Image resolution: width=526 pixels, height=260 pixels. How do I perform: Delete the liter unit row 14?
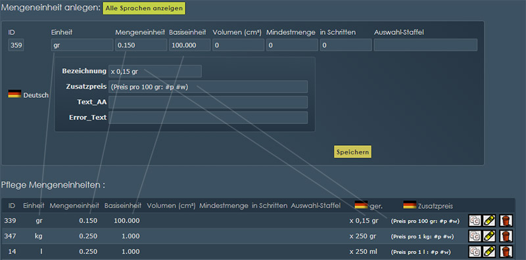pyautogui.click(x=506, y=251)
